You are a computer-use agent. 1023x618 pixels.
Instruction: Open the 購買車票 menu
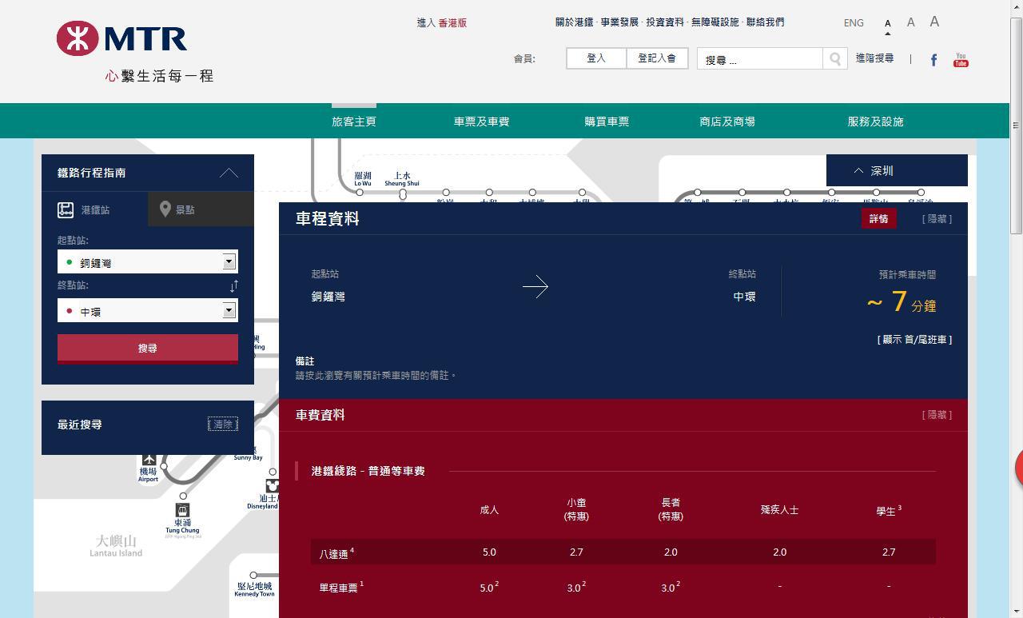point(607,122)
